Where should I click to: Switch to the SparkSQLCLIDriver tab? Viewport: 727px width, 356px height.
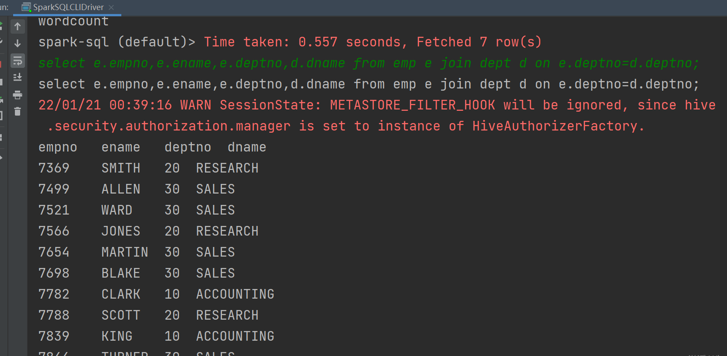pos(68,7)
